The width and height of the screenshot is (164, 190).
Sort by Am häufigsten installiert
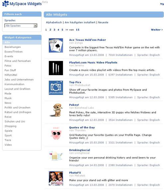point(80,22)
